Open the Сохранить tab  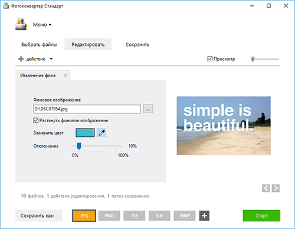pyautogui.click(x=137, y=44)
